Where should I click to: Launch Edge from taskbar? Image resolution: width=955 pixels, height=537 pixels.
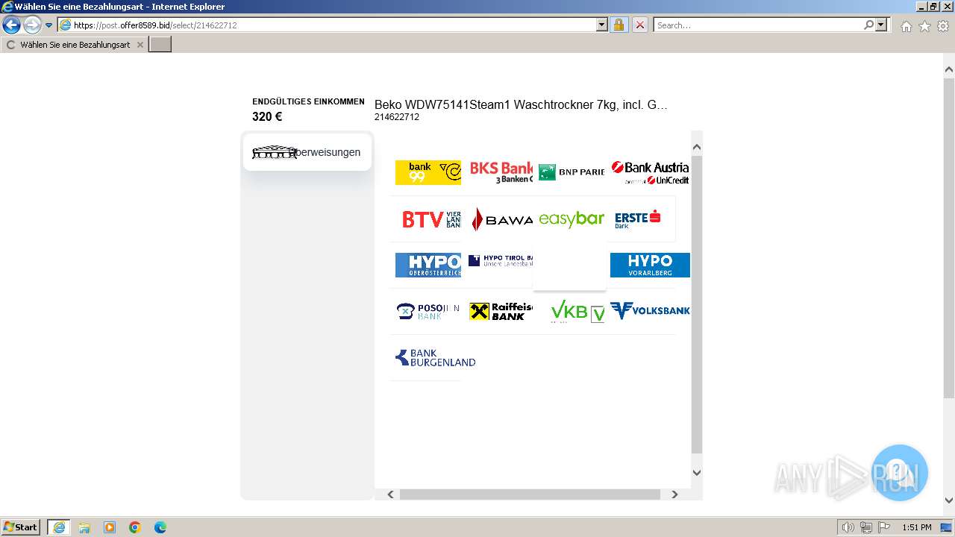160,527
